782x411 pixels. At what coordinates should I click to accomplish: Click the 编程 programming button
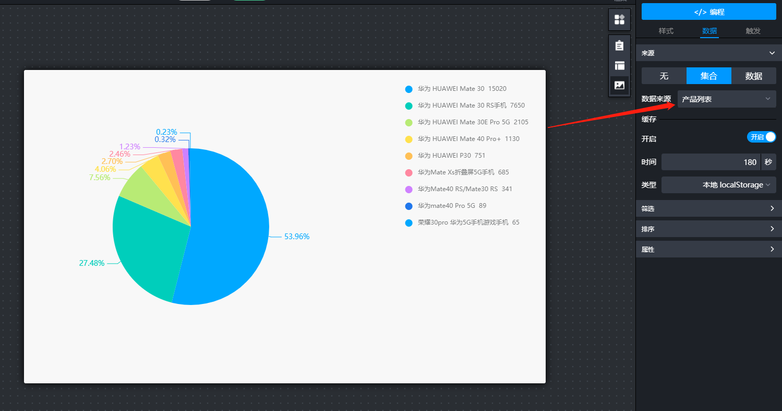pyautogui.click(x=708, y=12)
